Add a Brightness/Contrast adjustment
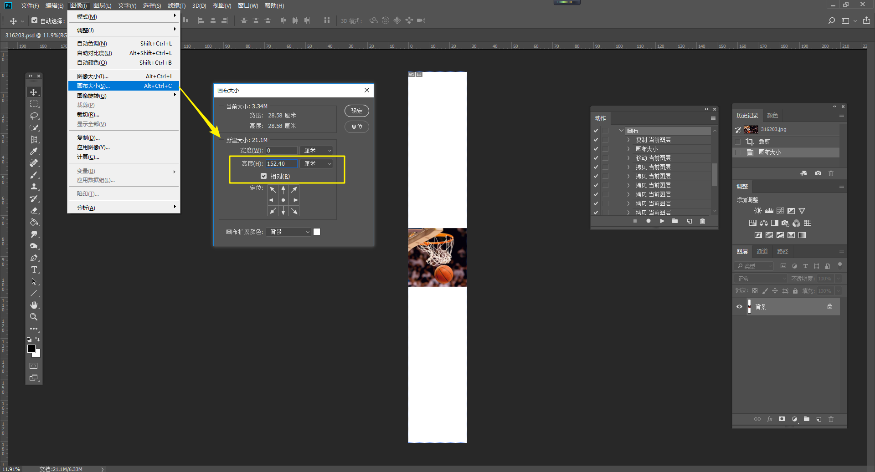Image resolution: width=875 pixels, height=472 pixels. tap(758, 211)
